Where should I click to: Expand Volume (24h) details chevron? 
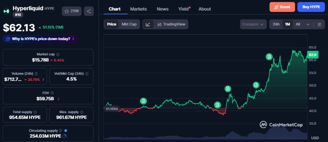coord(43,79)
